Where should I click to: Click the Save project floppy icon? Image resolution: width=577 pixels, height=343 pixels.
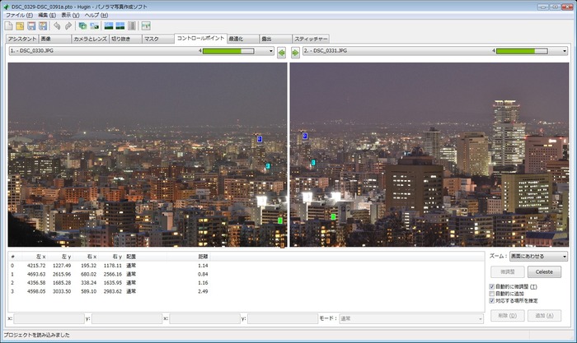point(31,25)
